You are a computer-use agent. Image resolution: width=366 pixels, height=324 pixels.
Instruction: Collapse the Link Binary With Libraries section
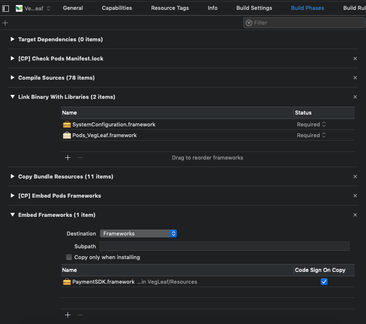coord(12,97)
